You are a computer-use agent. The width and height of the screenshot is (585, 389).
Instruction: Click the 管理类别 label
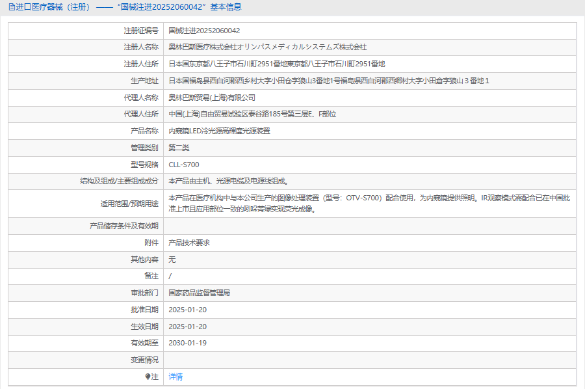click(x=144, y=148)
